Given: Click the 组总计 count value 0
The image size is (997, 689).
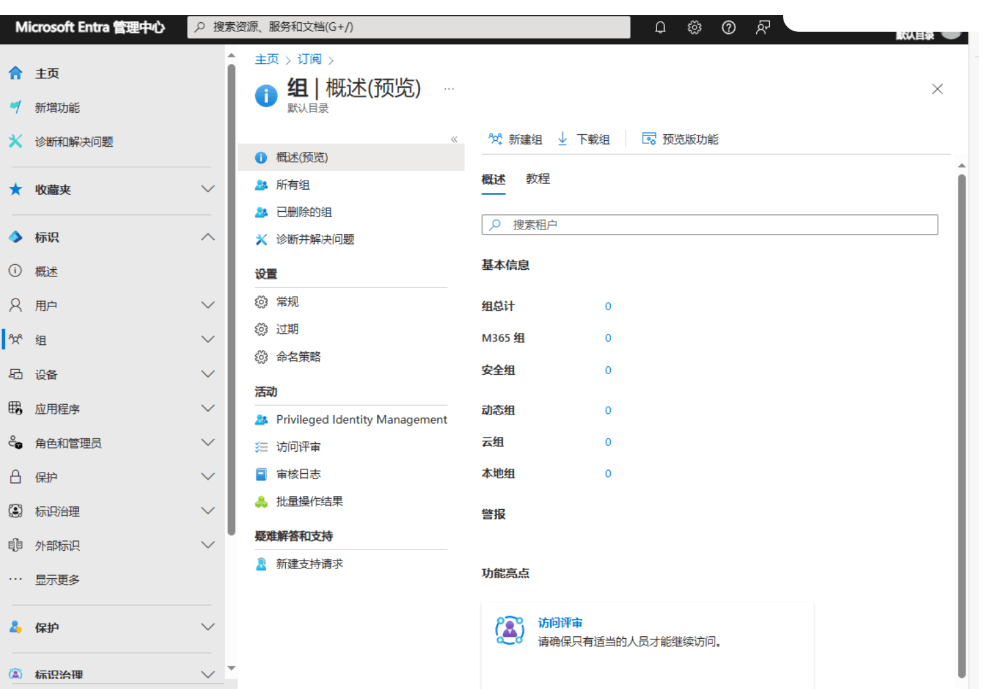Looking at the screenshot, I should 608,306.
